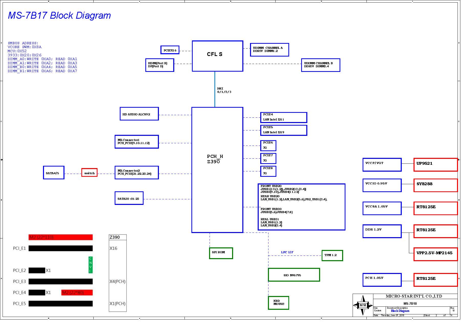467x330 pixels.
Task: Click the SY8288 regulator block
Action: pyautogui.click(x=436, y=185)
